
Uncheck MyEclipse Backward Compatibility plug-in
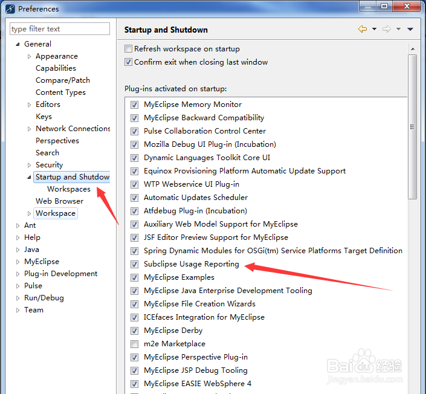pyautogui.click(x=134, y=118)
